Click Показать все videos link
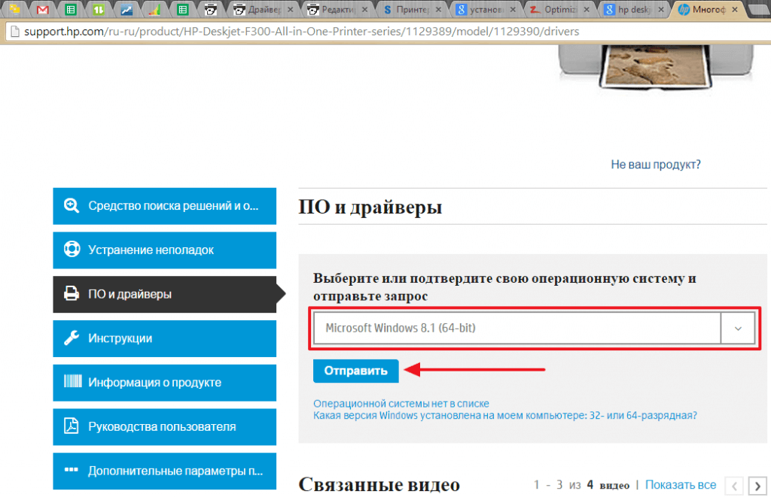Image resolution: width=771 pixels, height=497 pixels. click(680, 485)
